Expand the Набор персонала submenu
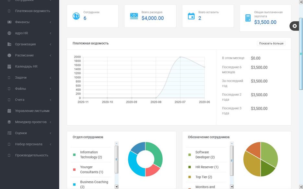The width and height of the screenshot is (303, 189). pyautogui.click(x=29, y=144)
